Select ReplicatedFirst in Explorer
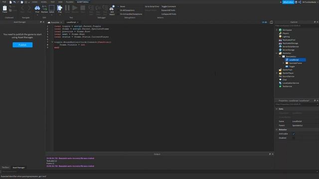The width and height of the screenshot is (319, 179). (x=289, y=40)
